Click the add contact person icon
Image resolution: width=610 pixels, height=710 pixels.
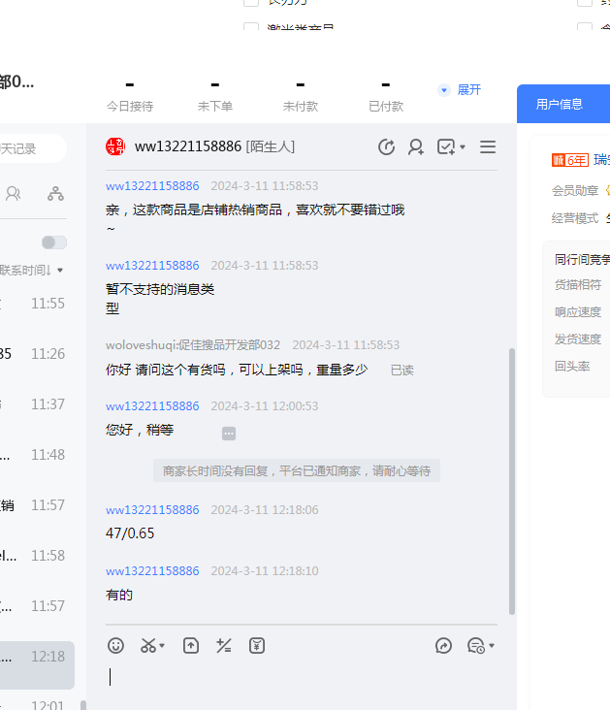pos(416,147)
